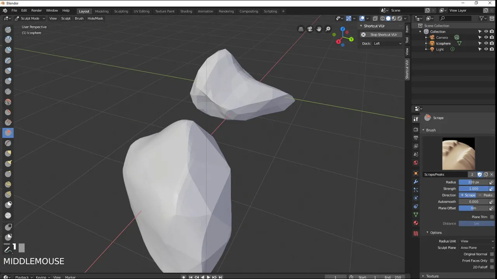Toggle camera view gizmo button

point(310,29)
